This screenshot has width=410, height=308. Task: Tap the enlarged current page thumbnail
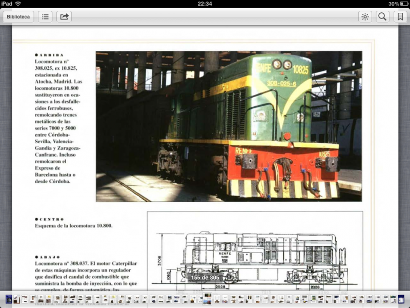coord(208,299)
